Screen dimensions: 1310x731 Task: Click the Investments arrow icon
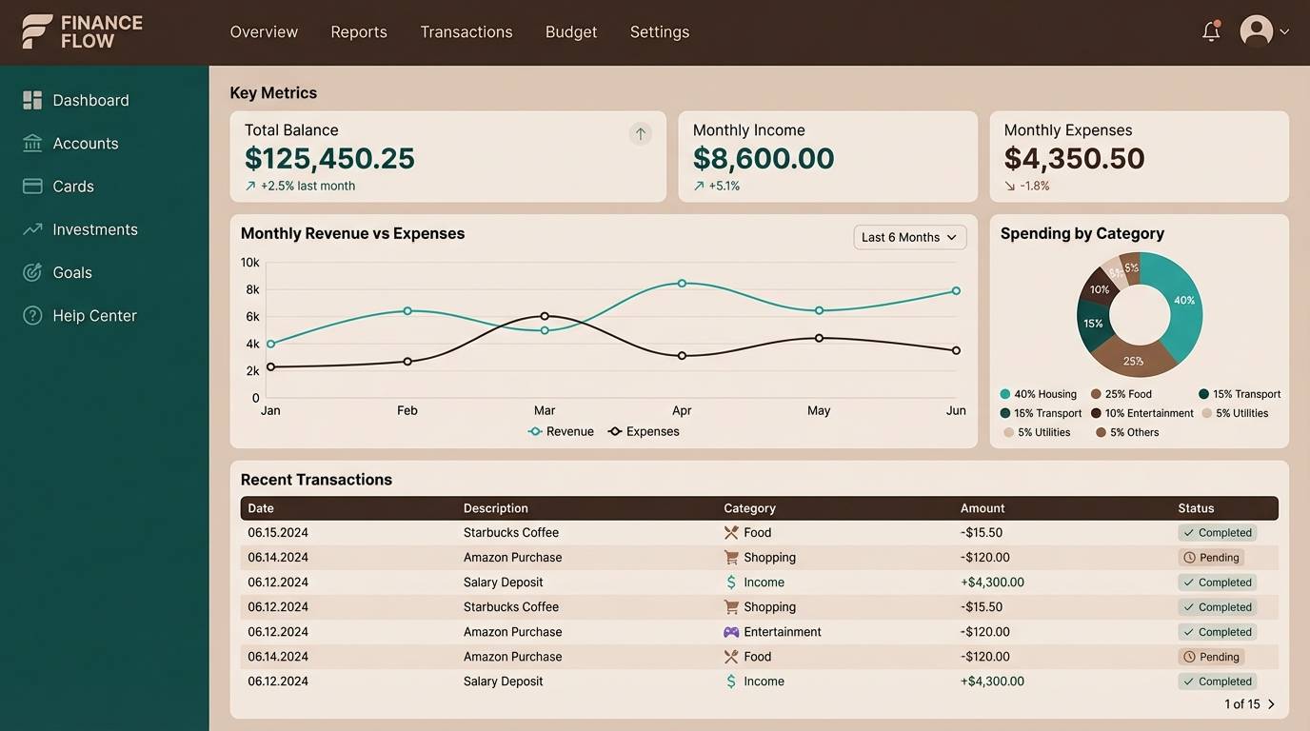coord(30,228)
